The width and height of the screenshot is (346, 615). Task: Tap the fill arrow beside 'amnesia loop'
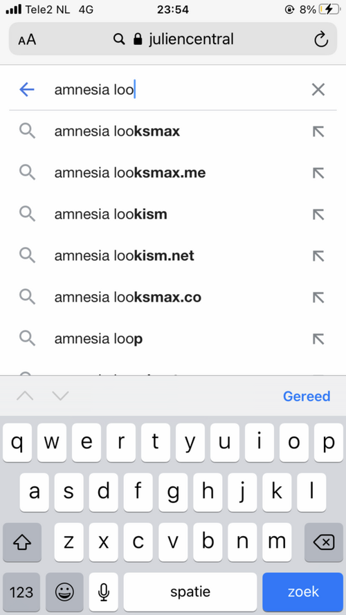coord(318,338)
